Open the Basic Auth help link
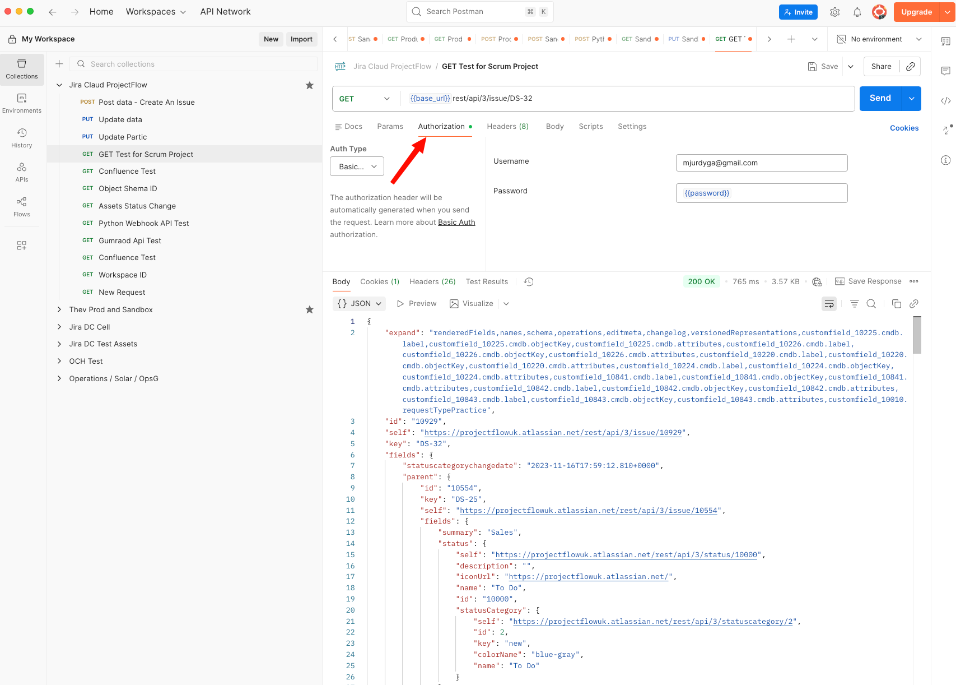The width and height of the screenshot is (956, 685). pos(456,223)
